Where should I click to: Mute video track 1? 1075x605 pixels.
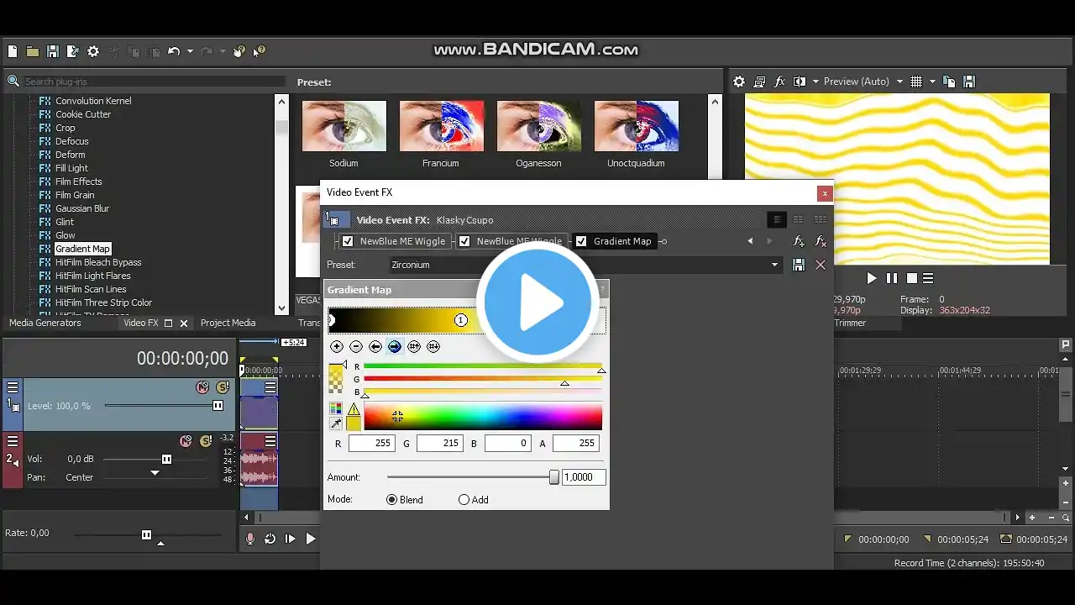click(202, 387)
